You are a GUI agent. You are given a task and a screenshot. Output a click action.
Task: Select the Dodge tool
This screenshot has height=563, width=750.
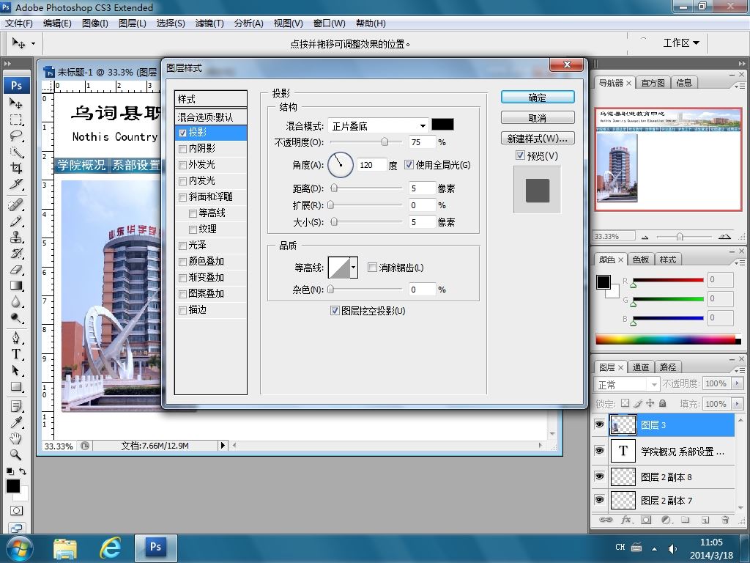point(16,319)
